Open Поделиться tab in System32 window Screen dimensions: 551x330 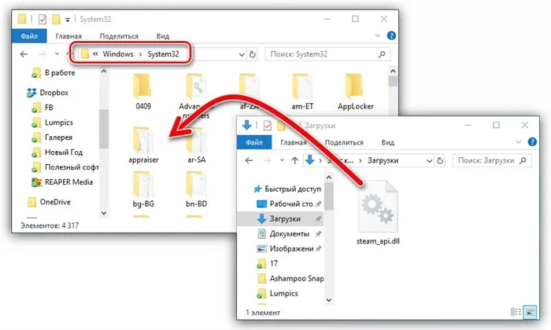(x=119, y=36)
